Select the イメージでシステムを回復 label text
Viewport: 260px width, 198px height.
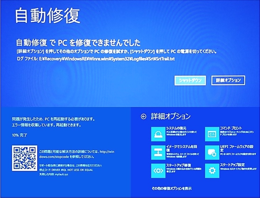[x=181, y=148]
